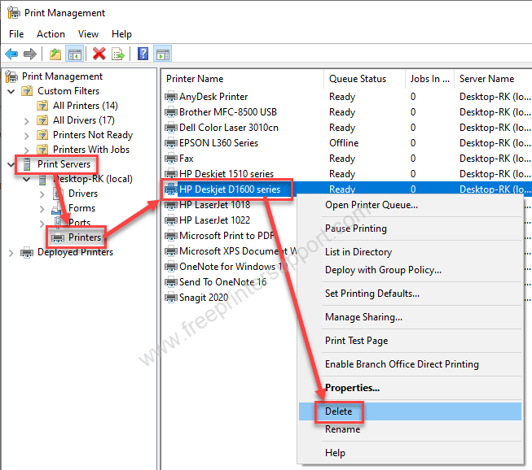Click the Print Servers server icon
Image resolution: width=532 pixels, height=470 pixels.
[27, 164]
